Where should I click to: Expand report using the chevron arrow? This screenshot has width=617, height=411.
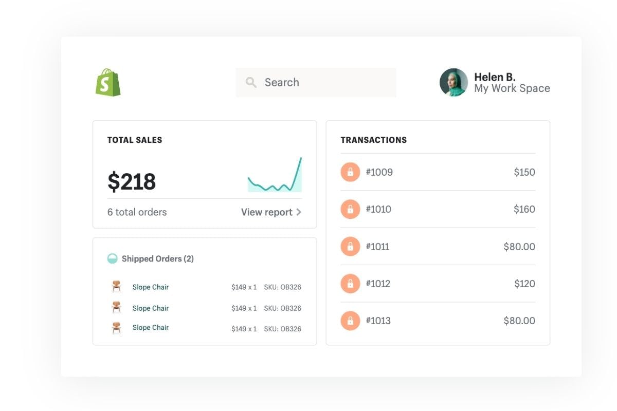pyautogui.click(x=299, y=212)
